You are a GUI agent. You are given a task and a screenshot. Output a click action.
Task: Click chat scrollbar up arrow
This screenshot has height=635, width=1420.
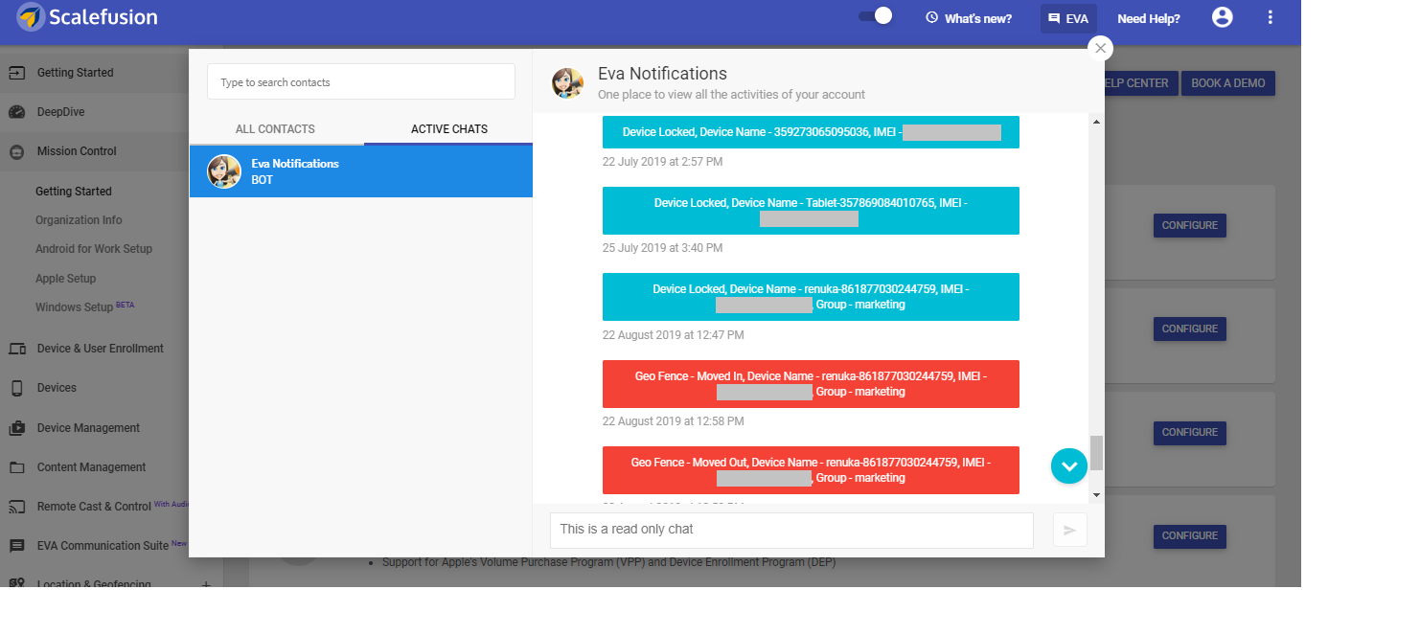tap(1097, 122)
